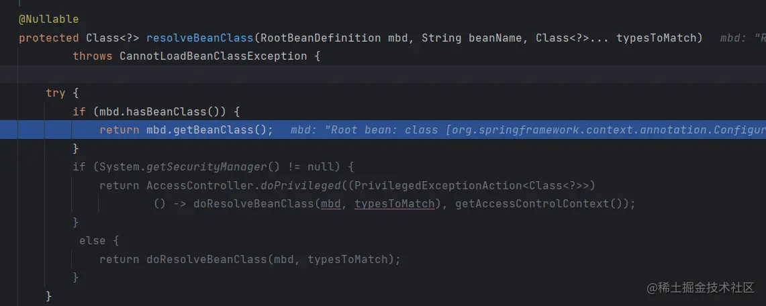
Task: Click the else keyword
Action: pyautogui.click(x=93, y=241)
